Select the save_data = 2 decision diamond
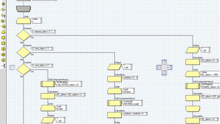Viewport: 220px width, 124px height. pos(23,70)
